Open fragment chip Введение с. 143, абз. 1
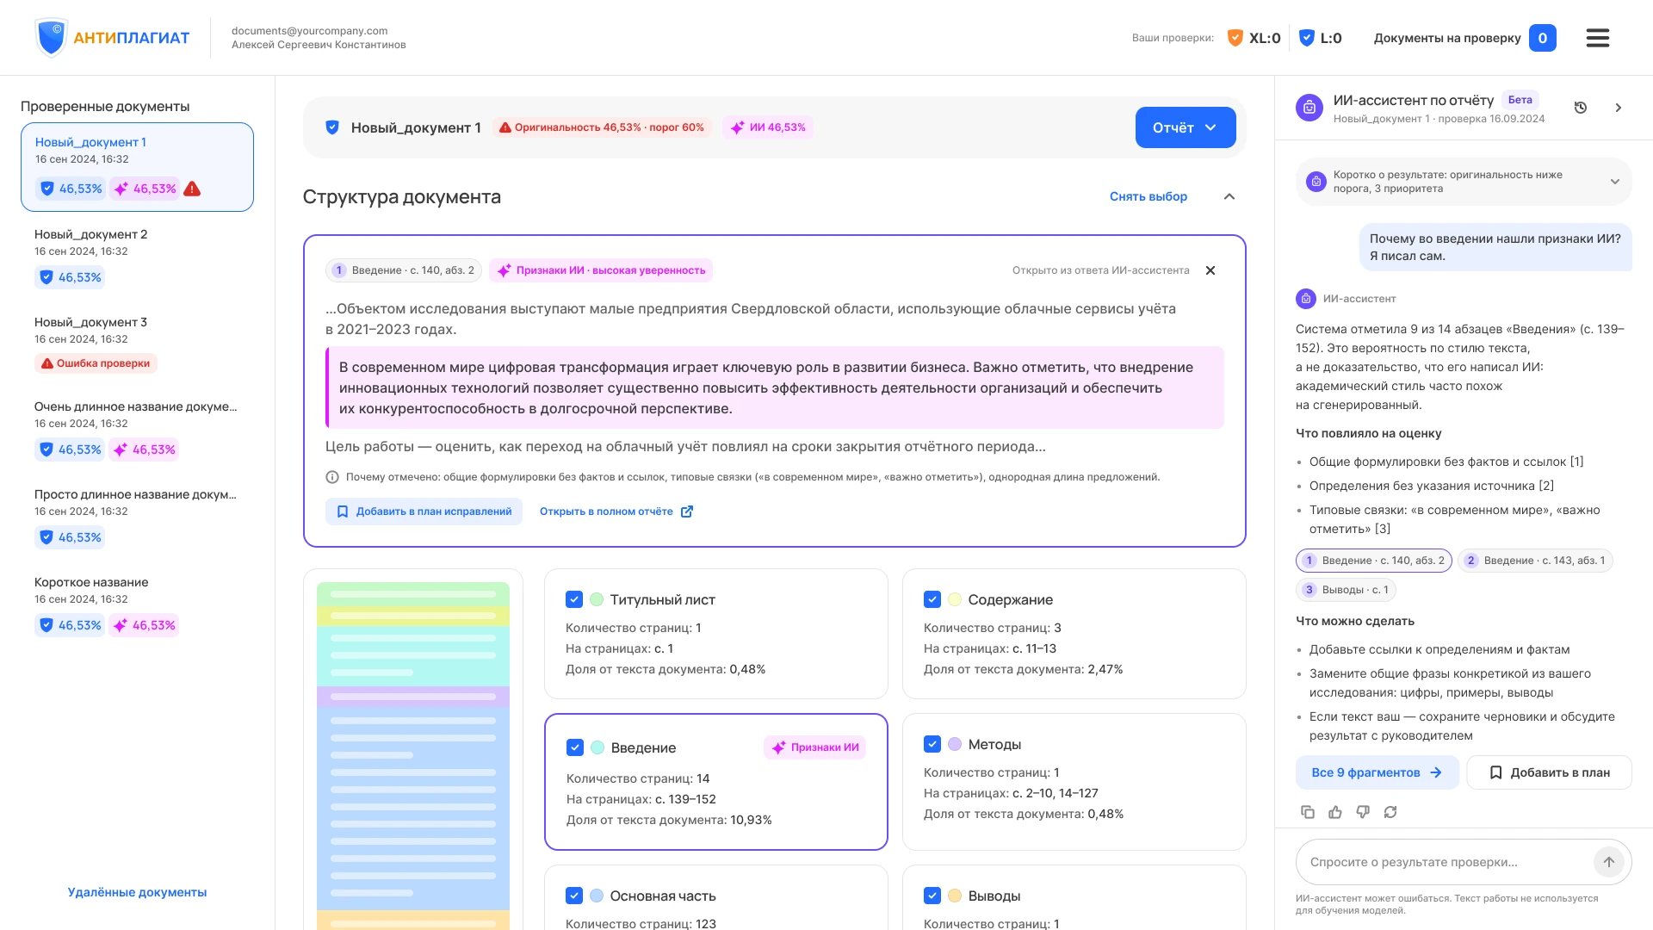This screenshot has width=1653, height=930. (1534, 561)
